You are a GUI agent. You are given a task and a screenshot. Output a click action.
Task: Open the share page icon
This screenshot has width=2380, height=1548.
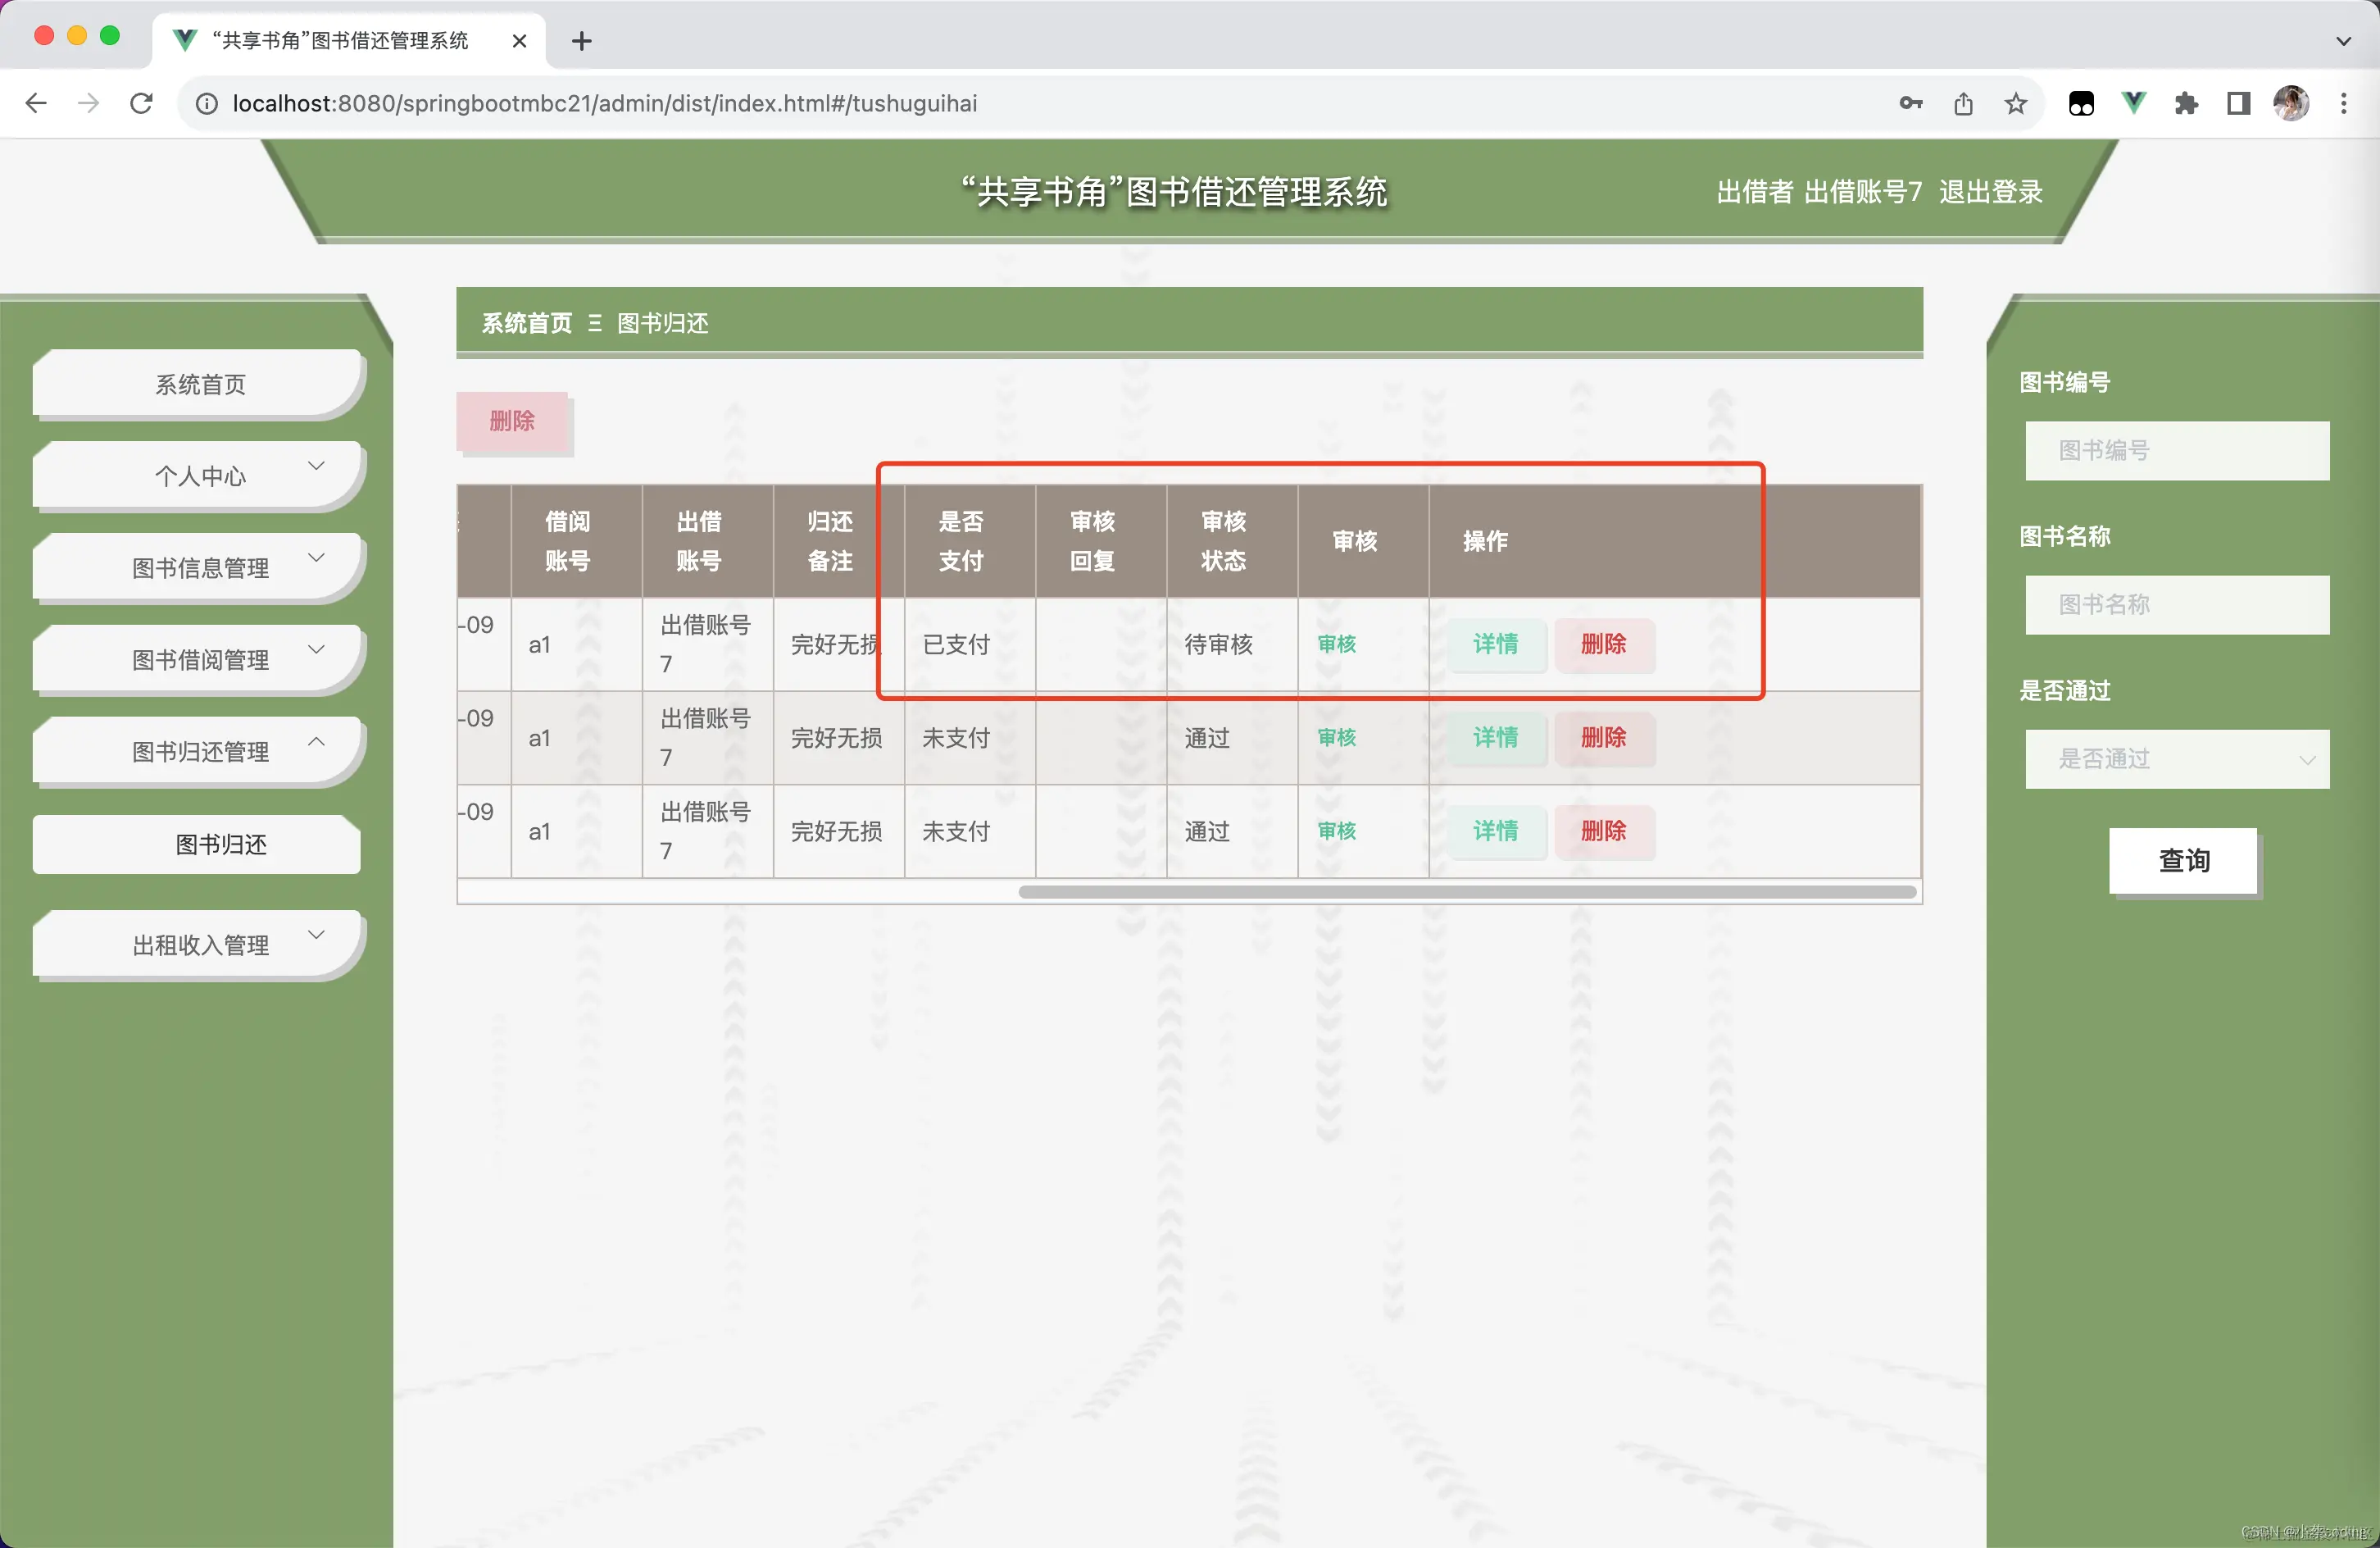coord(1963,103)
